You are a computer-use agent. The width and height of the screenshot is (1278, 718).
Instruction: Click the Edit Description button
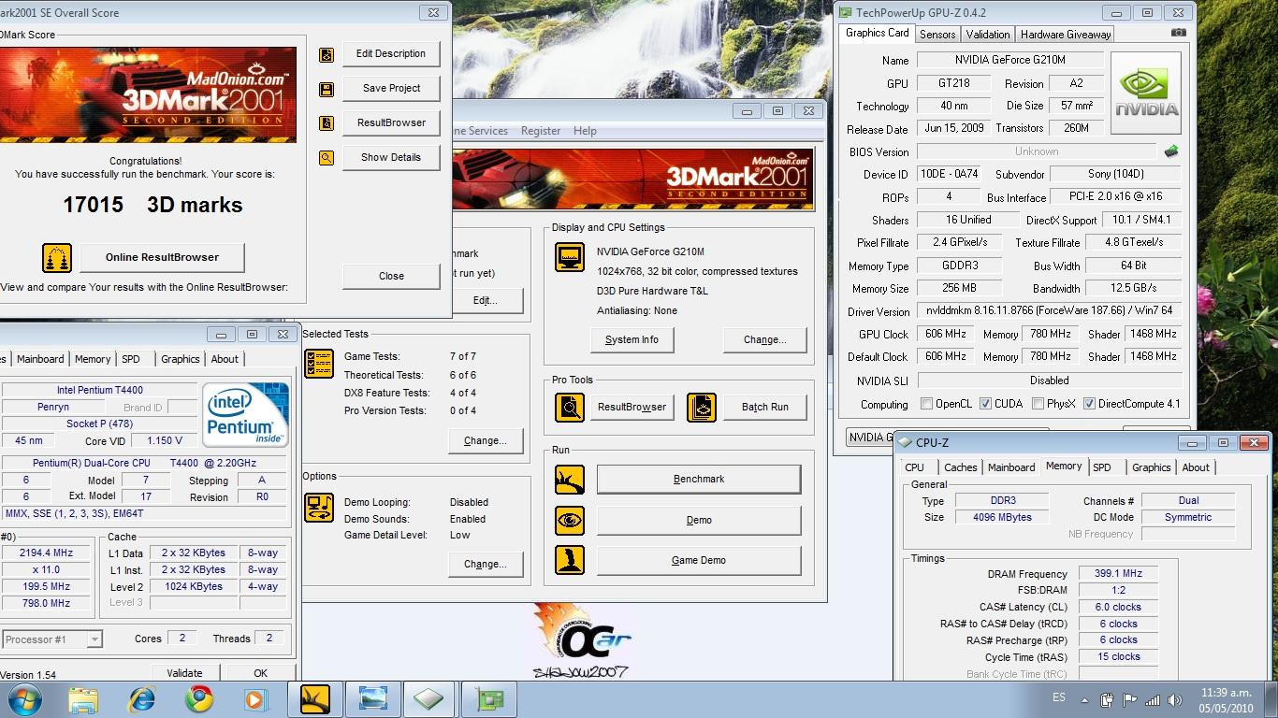click(x=391, y=54)
